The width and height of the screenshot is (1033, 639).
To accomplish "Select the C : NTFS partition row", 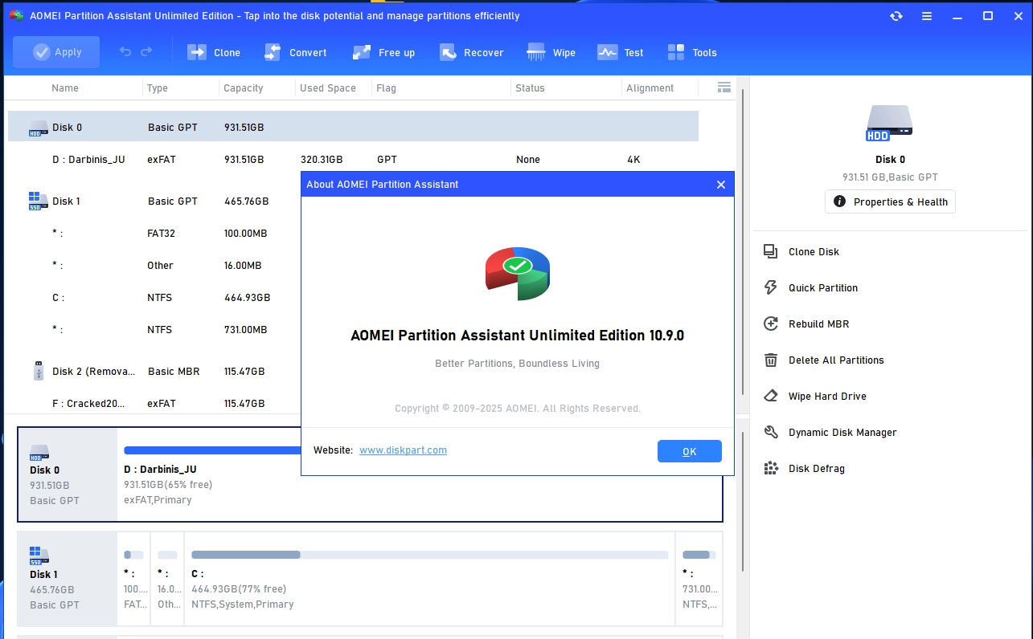I will [x=154, y=298].
